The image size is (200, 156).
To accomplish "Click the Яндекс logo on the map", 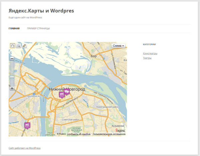I will pyautogui.click(x=120, y=131).
